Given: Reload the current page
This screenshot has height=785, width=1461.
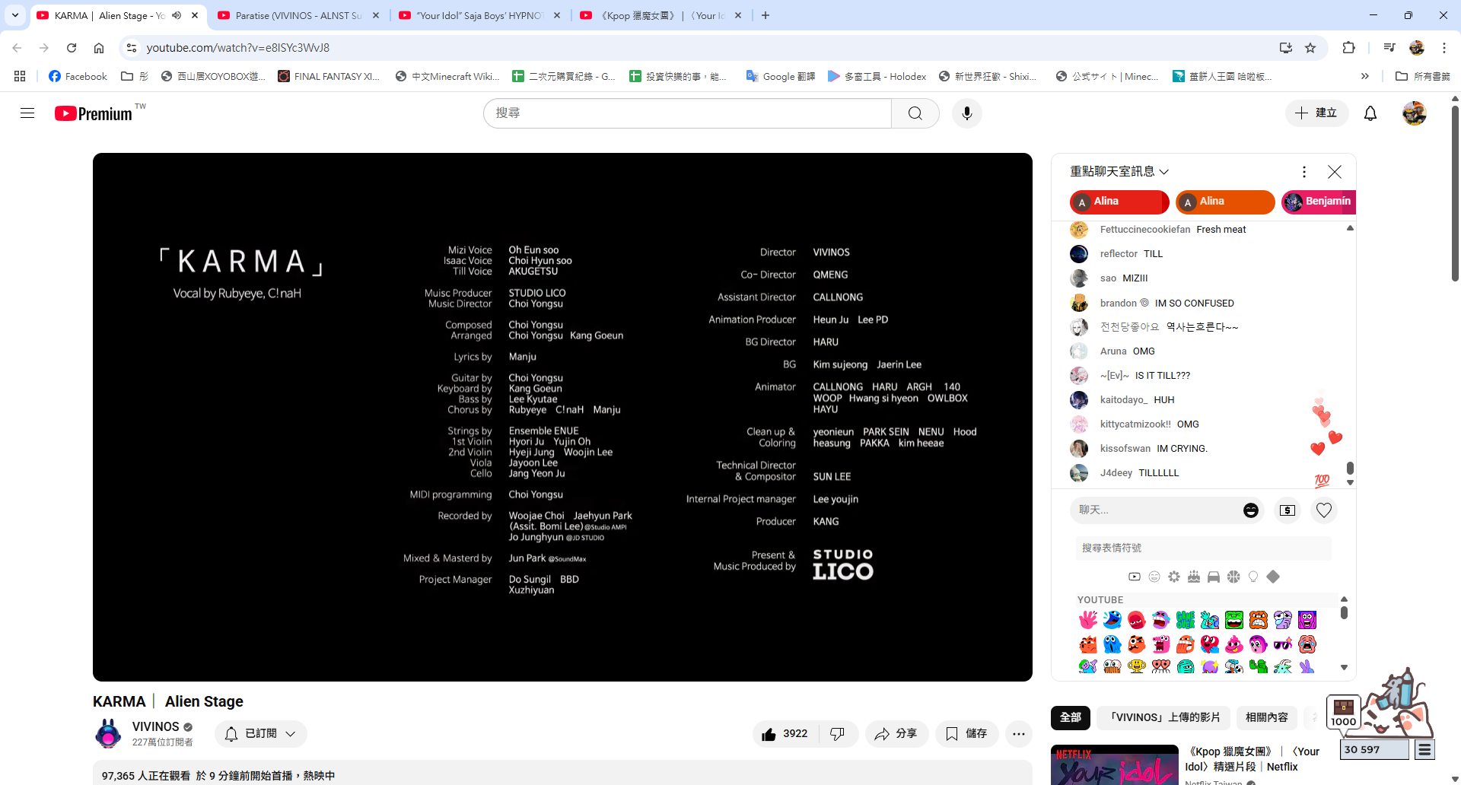Looking at the screenshot, I should click(72, 48).
